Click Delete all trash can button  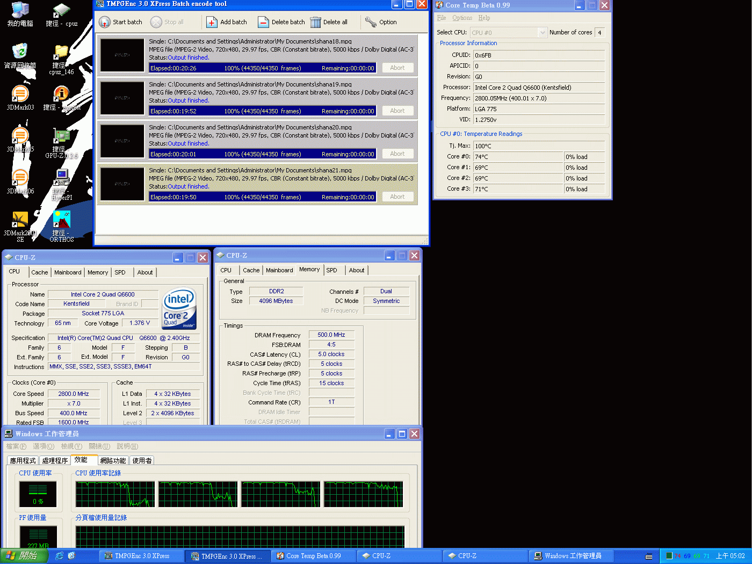pos(329,22)
